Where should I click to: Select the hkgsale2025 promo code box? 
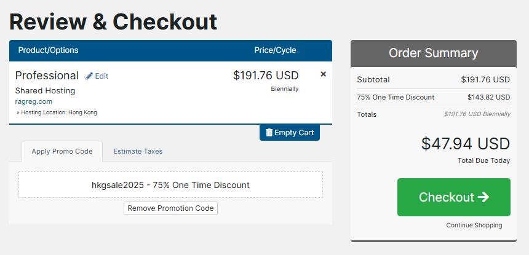tap(170, 185)
